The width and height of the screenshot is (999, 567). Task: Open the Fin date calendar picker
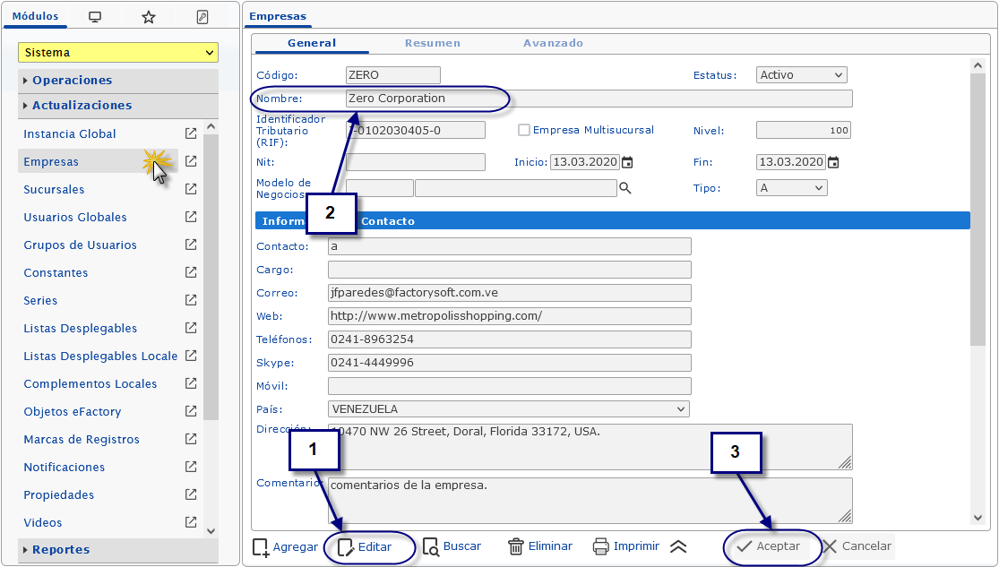(x=833, y=162)
